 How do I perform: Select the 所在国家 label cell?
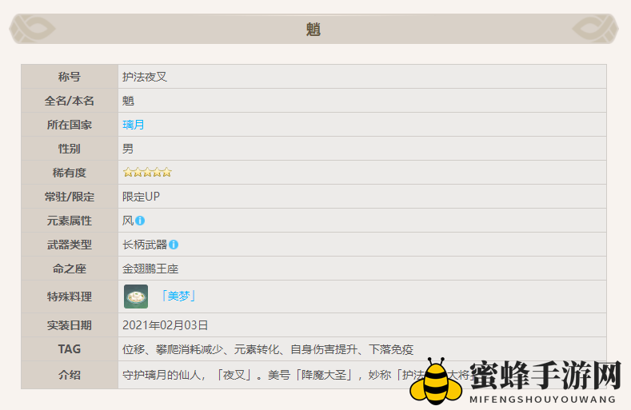pyautogui.click(x=70, y=125)
